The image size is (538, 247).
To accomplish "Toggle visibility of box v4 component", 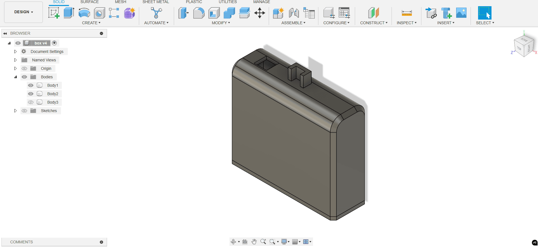I will click(18, 43).
